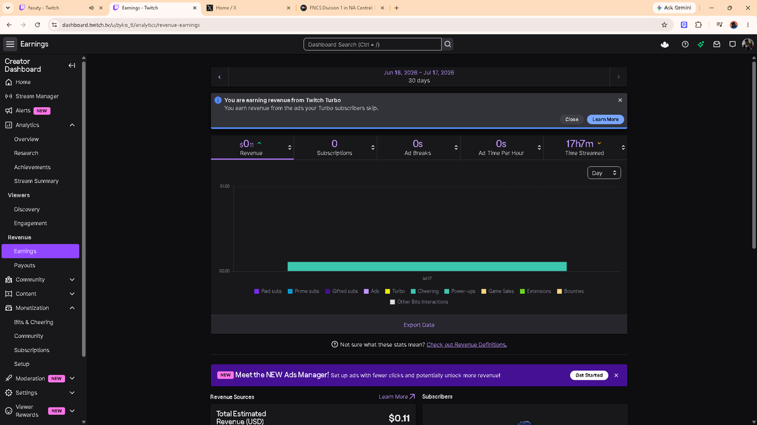Screen dimensions: 757x425
Task: Toggle Paid subs series in chart legend
Action: (268, 291)
